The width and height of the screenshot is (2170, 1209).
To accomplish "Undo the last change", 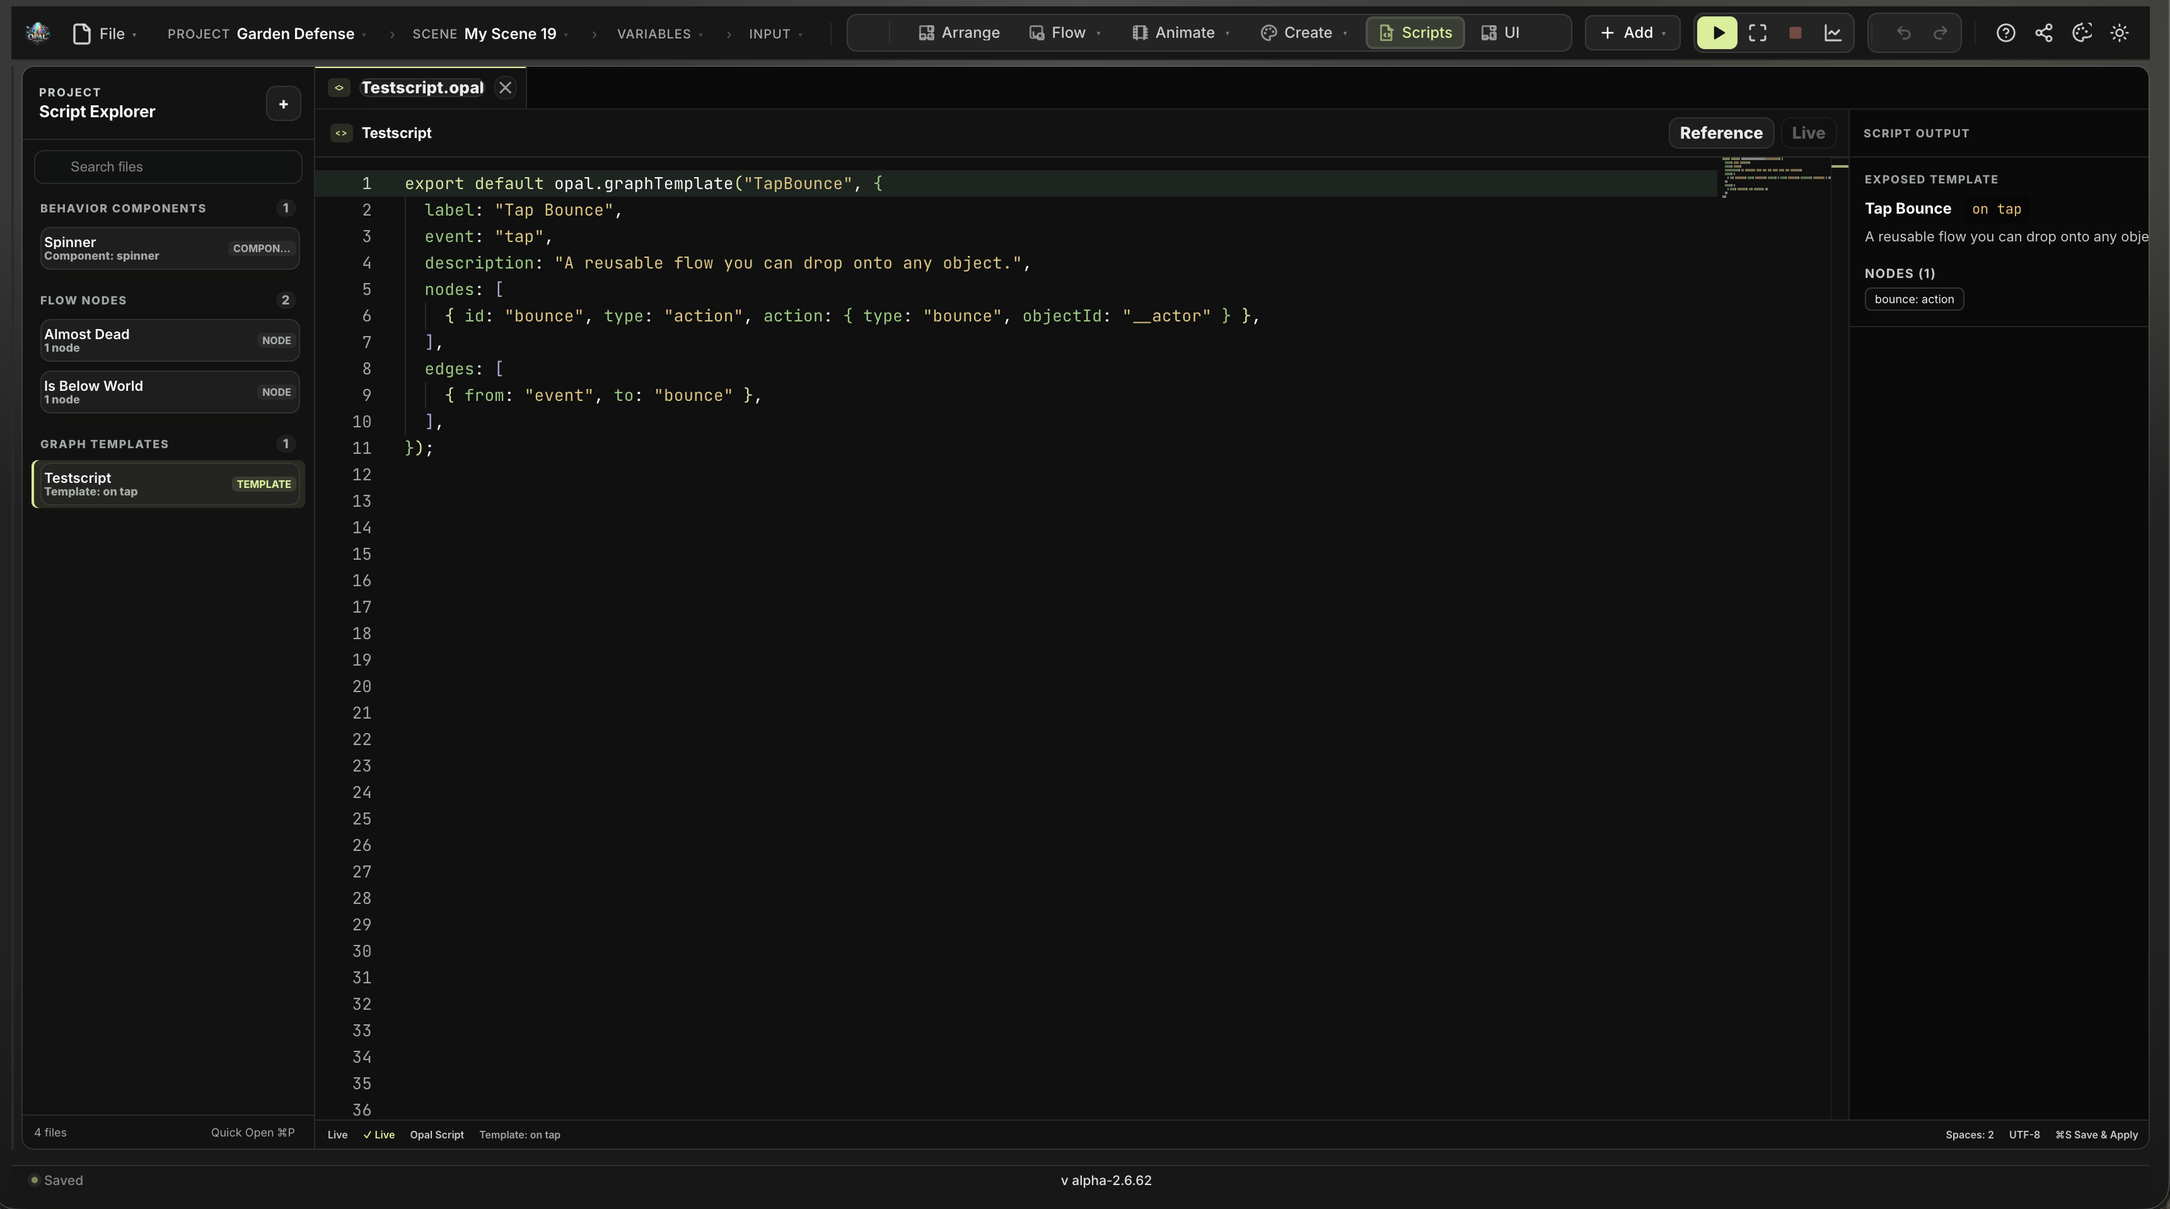I will [1903, 33].
